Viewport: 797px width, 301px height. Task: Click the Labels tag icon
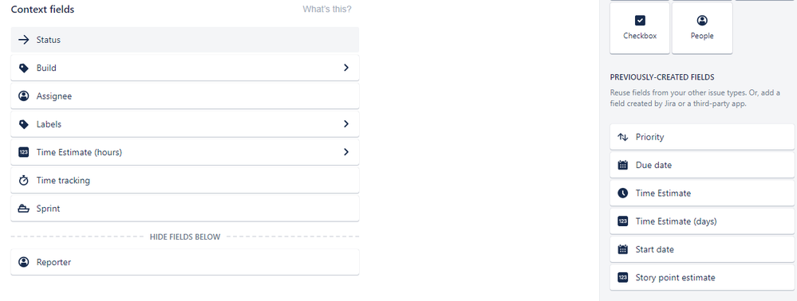23,124
